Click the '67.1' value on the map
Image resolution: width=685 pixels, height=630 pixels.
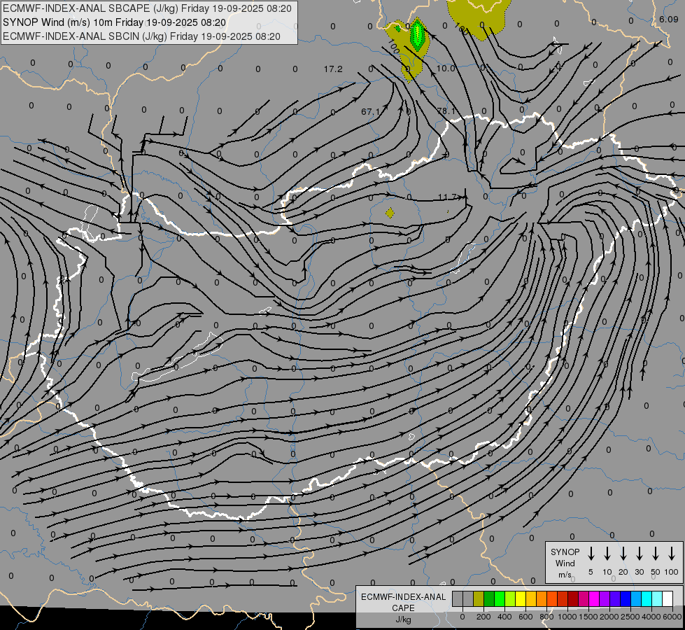click(370, 112)
